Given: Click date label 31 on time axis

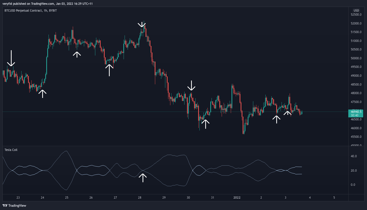Looking at the screenshot, I should click(213, 198).
